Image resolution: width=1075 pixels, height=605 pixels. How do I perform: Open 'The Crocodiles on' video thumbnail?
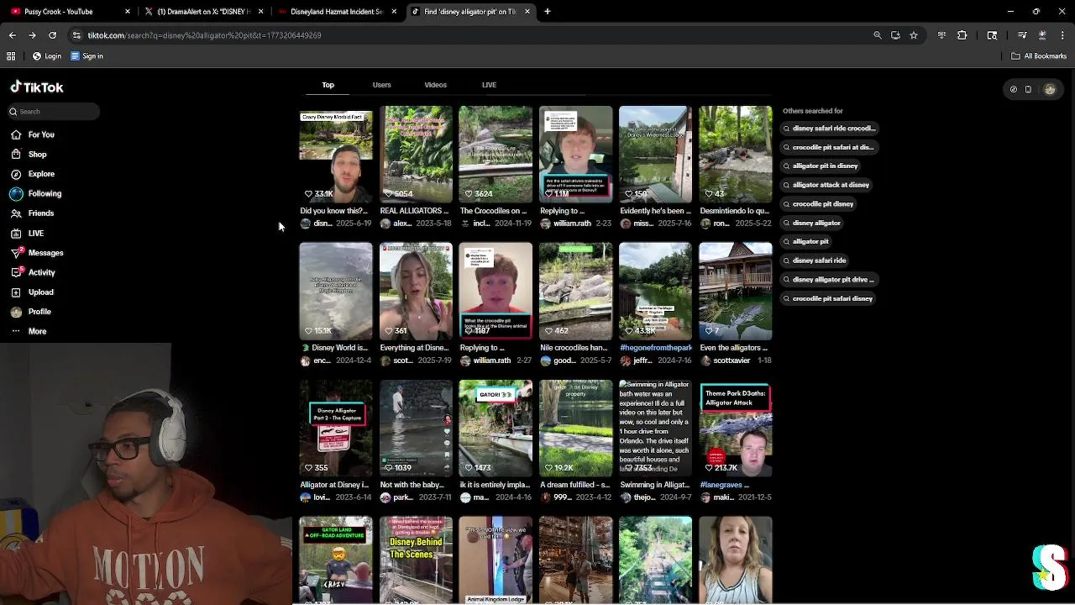(496, 155)
